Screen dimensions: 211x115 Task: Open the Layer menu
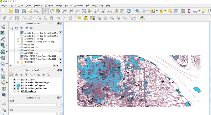(28, 5)
